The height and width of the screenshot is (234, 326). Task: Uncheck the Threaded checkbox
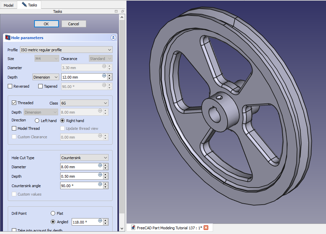(14, 103)
